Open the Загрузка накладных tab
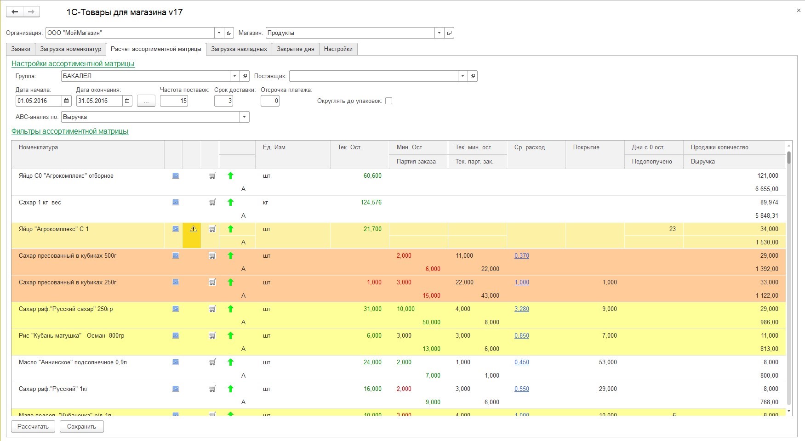Viewport: 805px width, 441px height. 239,49
